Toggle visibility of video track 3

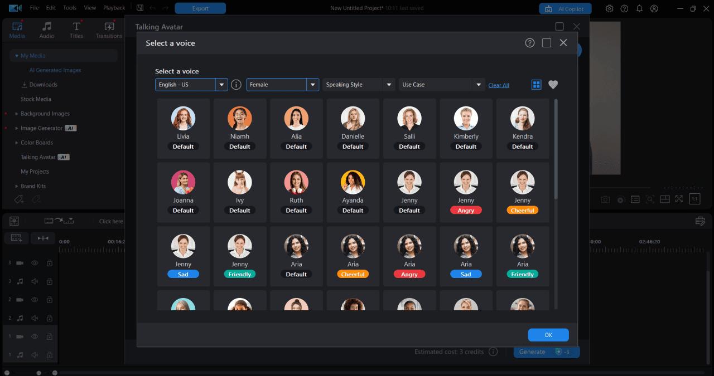click(35, 263)
